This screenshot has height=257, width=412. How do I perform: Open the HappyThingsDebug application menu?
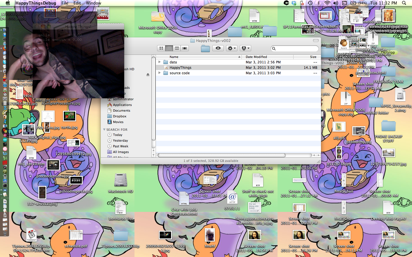pos(35,3)
